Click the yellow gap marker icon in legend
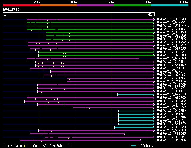This screenshot has height=148, width=191. point(24,146)
